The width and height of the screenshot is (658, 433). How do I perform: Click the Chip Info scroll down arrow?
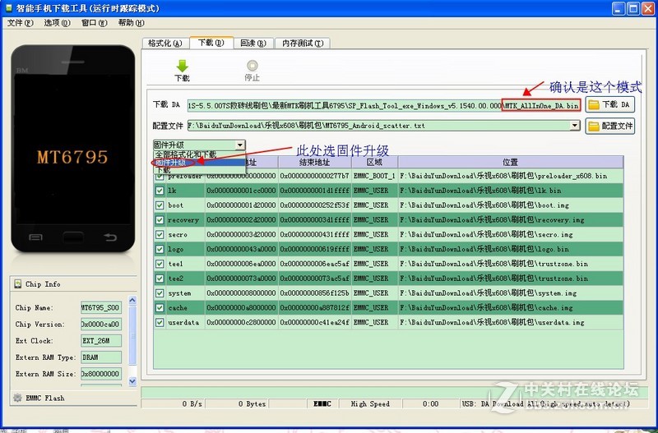(x=132, y=381)
